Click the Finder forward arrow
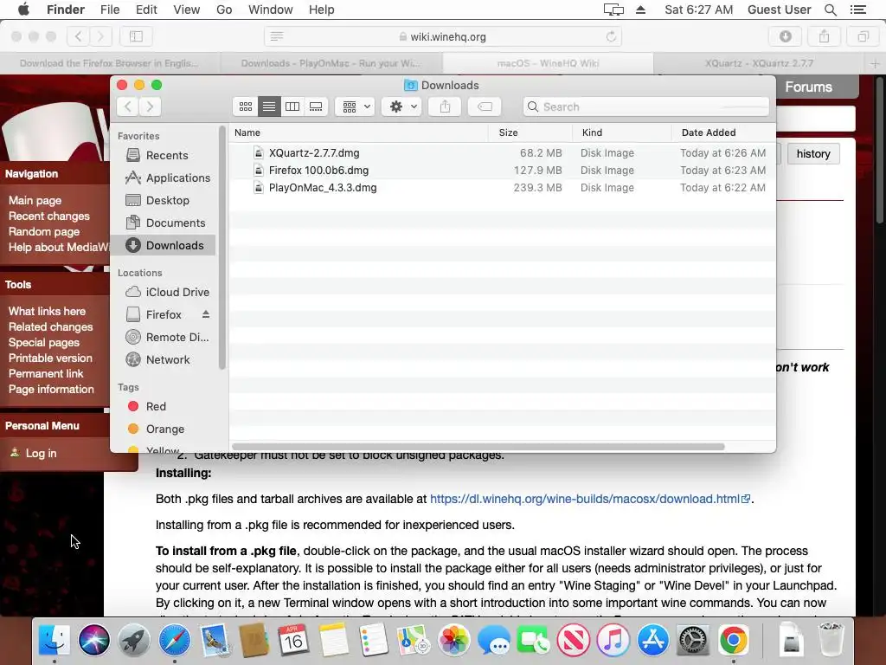This screenshot has width=886, height=665. (150, 107)
